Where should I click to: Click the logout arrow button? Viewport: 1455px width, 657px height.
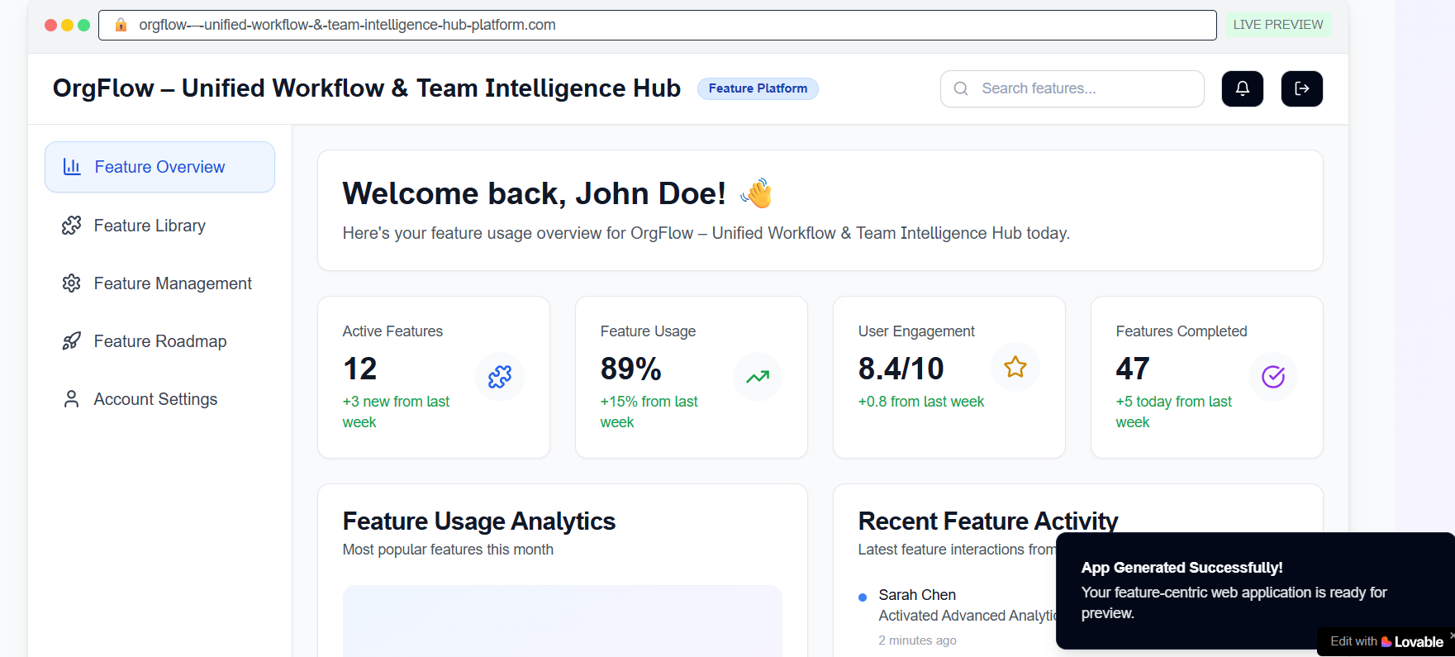coord(1301,88)
